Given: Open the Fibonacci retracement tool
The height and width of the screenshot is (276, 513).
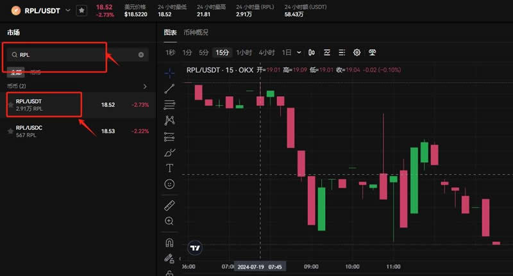Looking at the screenshot, I should 169,104.
